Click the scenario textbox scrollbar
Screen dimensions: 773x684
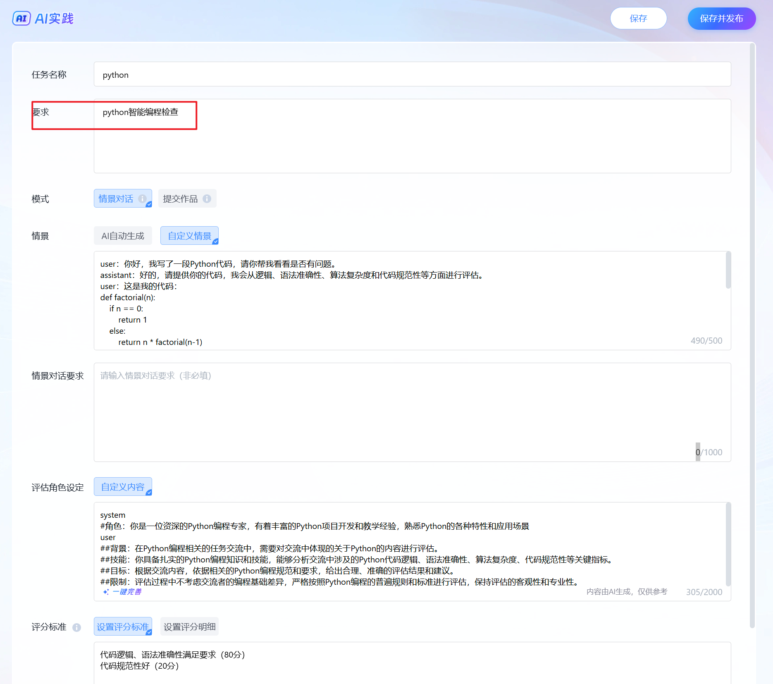[x=728, y=270]
